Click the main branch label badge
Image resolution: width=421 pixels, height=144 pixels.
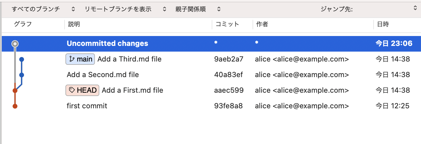click(x=80, y=59)
